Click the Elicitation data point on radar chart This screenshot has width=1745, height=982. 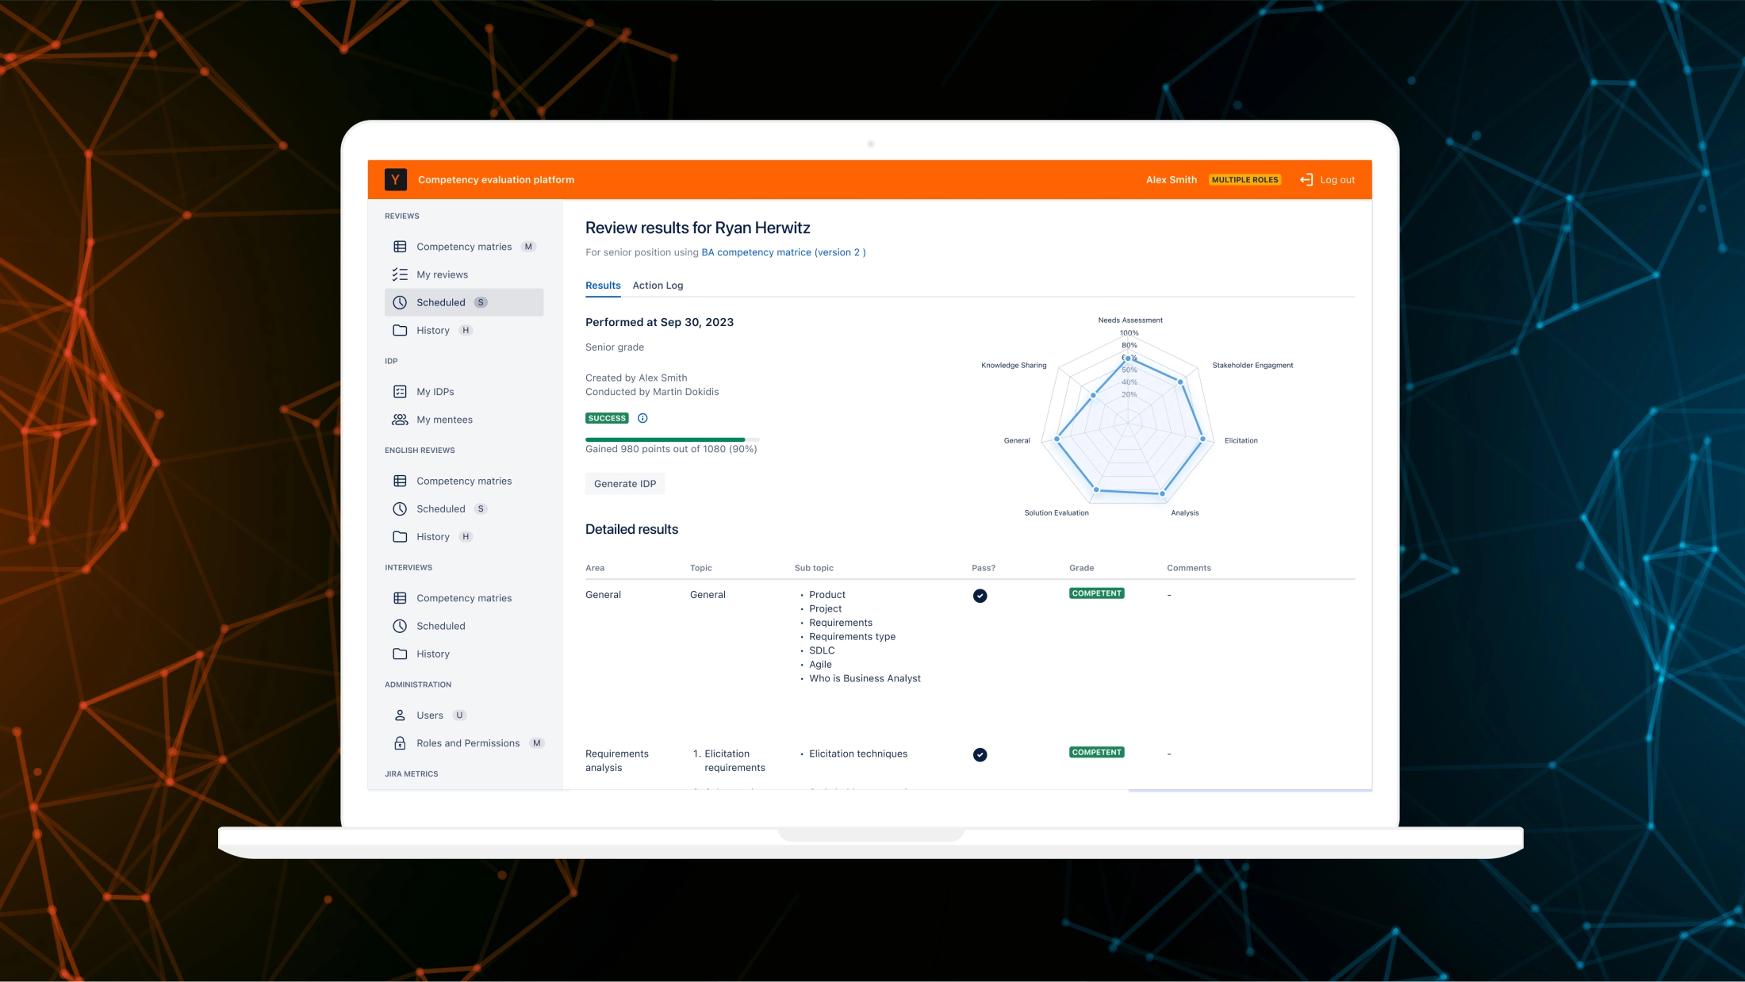(1202, 439)
